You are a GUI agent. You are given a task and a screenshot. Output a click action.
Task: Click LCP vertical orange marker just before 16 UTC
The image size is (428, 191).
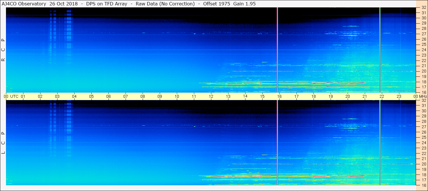click(x=277, y=143)
